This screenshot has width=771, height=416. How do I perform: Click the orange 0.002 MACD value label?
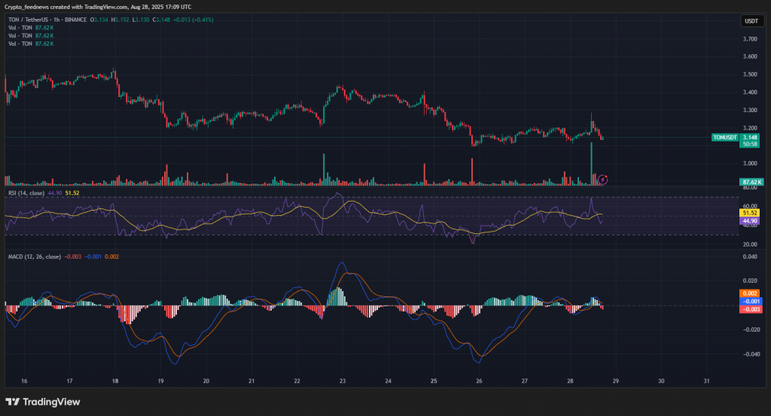click(750, 293)
